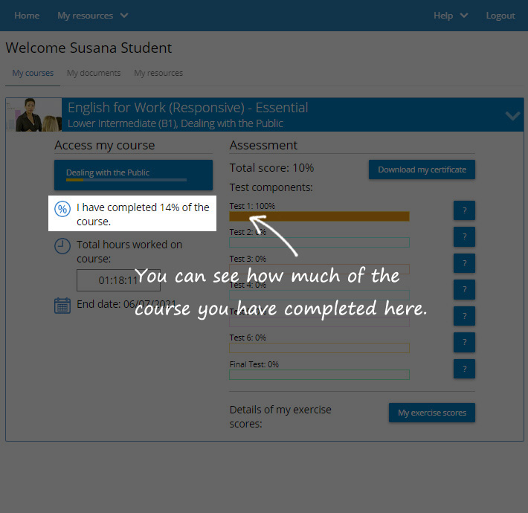The image size is (528, 513).
Task: Open help for Final Test
Action: 464,368
